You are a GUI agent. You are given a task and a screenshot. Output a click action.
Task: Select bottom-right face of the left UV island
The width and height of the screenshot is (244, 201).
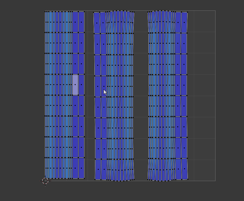point(82,168)
